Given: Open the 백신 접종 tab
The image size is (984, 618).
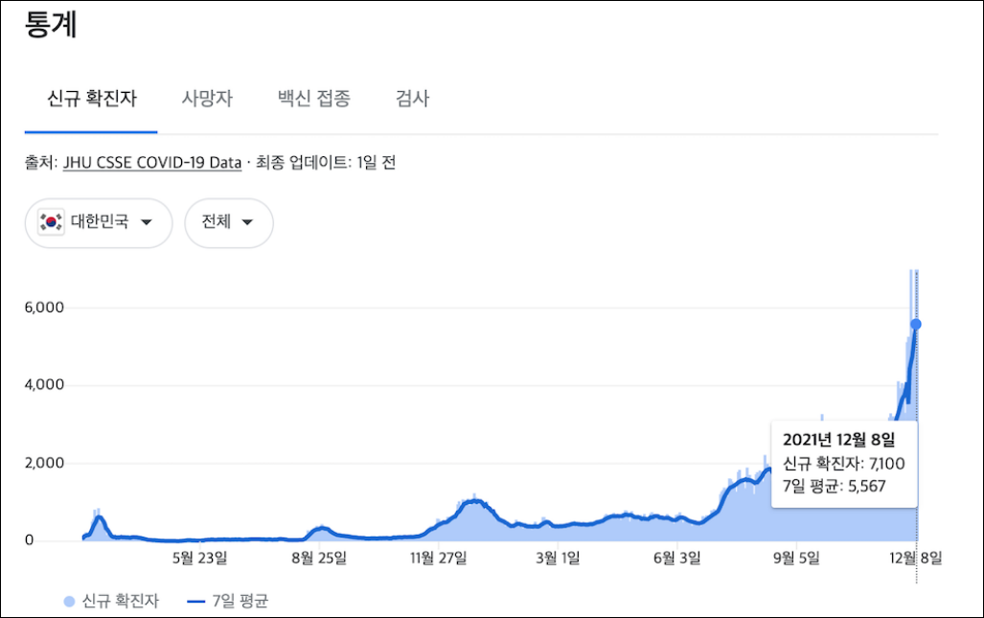Looking at the screenshot, I should click(313, 99).
